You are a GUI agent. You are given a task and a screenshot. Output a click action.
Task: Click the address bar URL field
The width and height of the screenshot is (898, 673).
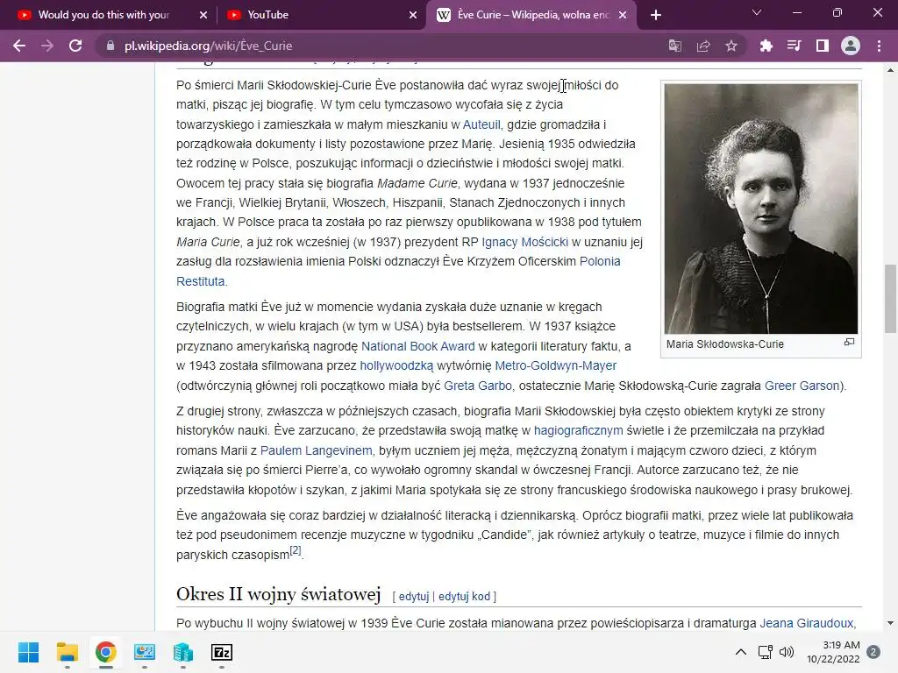pos(378,46)
